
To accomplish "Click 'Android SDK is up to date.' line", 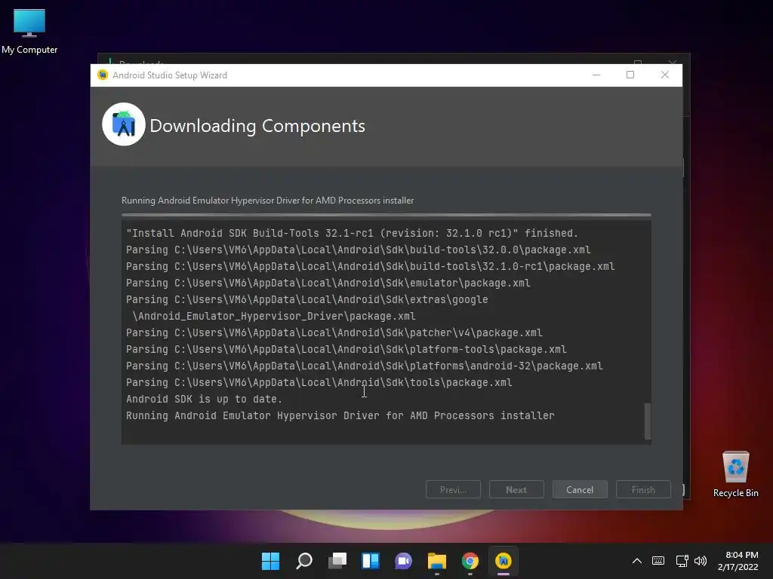I will pos(204,399).
